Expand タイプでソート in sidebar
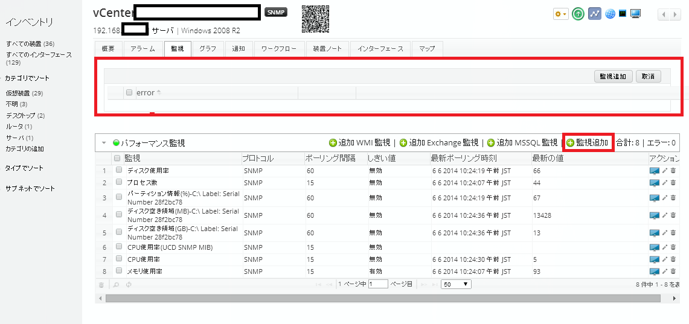 [x=24, y=168]
